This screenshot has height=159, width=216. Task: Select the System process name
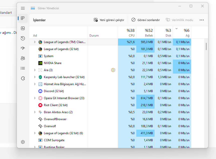pos(49,56)
